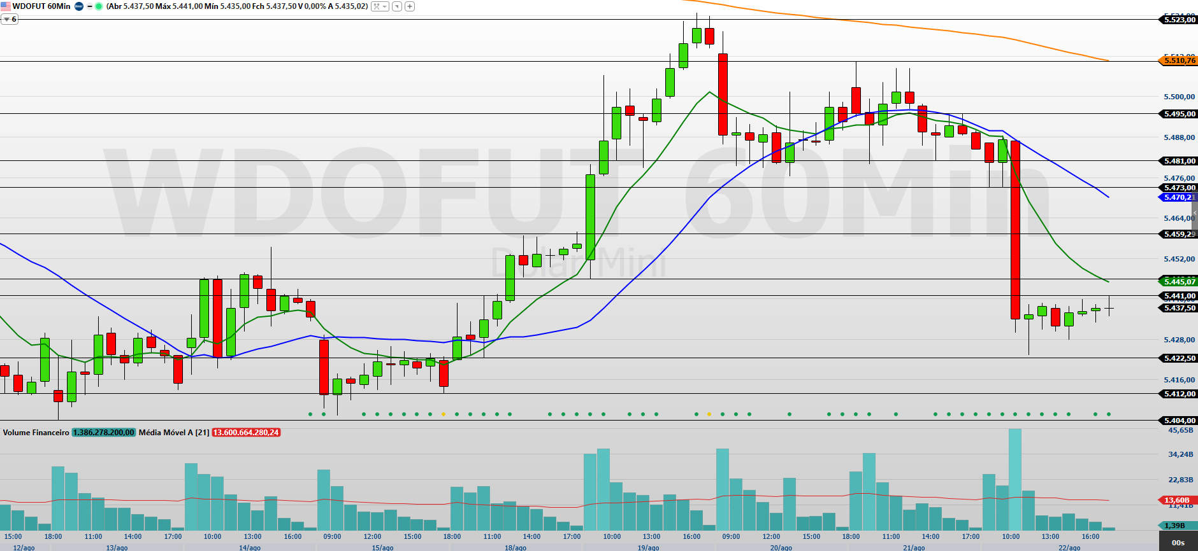Click the green 5.445,07 moving average tag

pyautogui.click(x=1178, y=281)
